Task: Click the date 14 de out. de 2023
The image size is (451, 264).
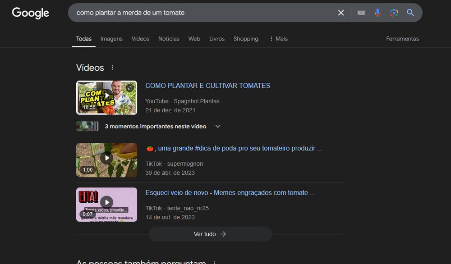Action: coord(170,218)
